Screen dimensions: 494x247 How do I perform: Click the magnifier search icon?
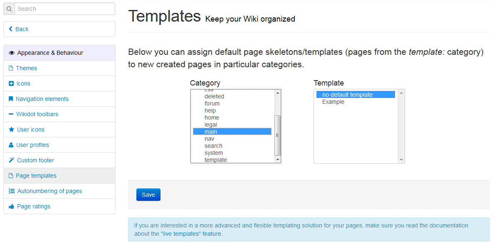click(9, 9)
